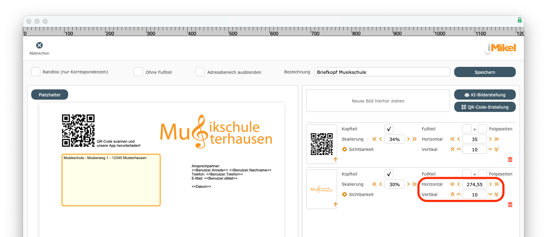This screenshot has height=237, width=547.
Task: Move logo down with Vertikal double-down arrow
Action: pos(496,194)
